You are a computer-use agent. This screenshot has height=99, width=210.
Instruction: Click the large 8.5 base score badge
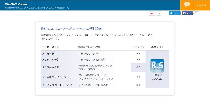tap(157, 66)
